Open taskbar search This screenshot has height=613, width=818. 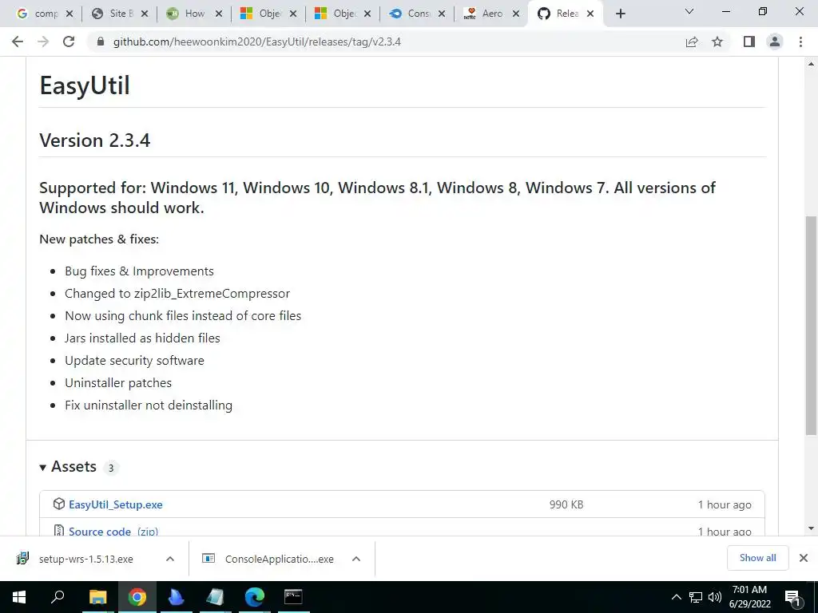(x=58, y=597)
